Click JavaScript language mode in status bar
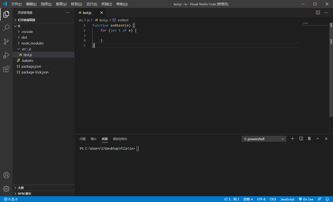 [x=287, y=199]
